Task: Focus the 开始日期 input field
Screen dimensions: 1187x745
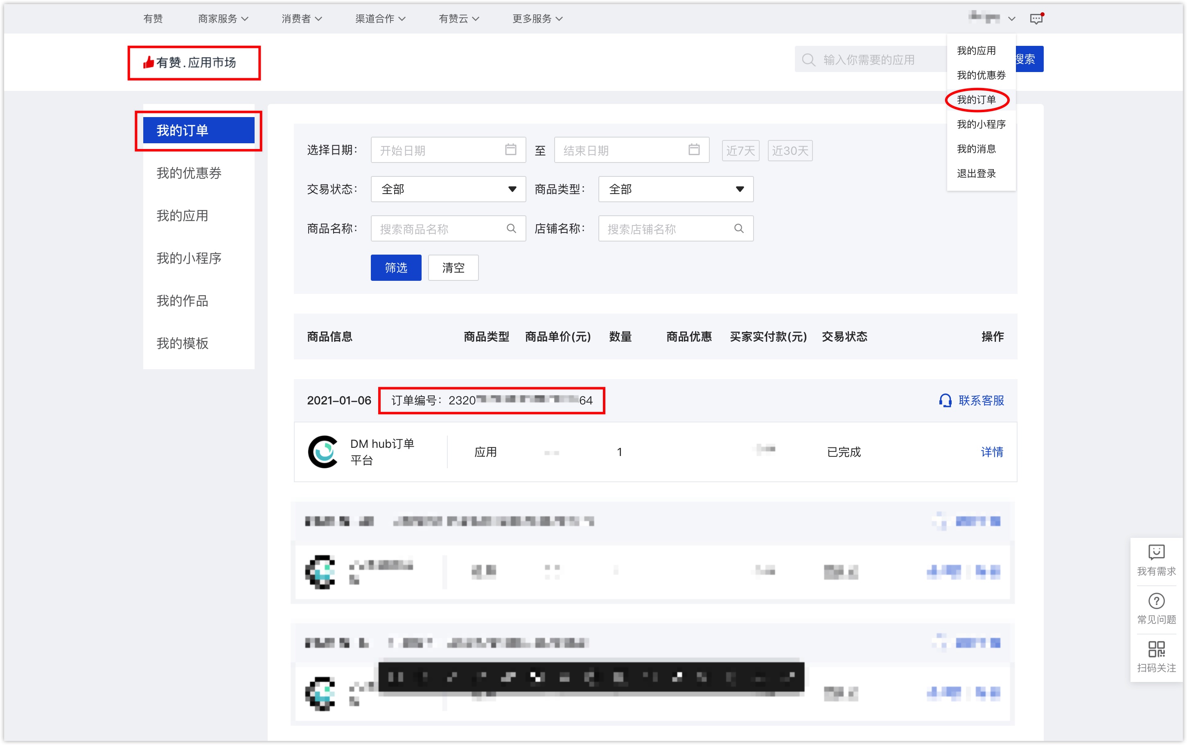Action: click(x=448, y=150)
